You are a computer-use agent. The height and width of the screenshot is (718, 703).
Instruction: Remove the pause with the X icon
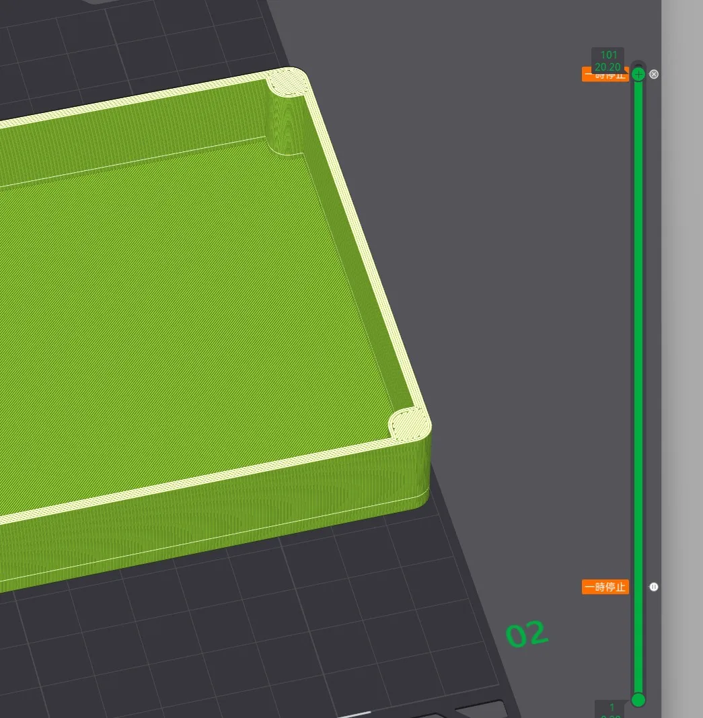pos(654,74)
